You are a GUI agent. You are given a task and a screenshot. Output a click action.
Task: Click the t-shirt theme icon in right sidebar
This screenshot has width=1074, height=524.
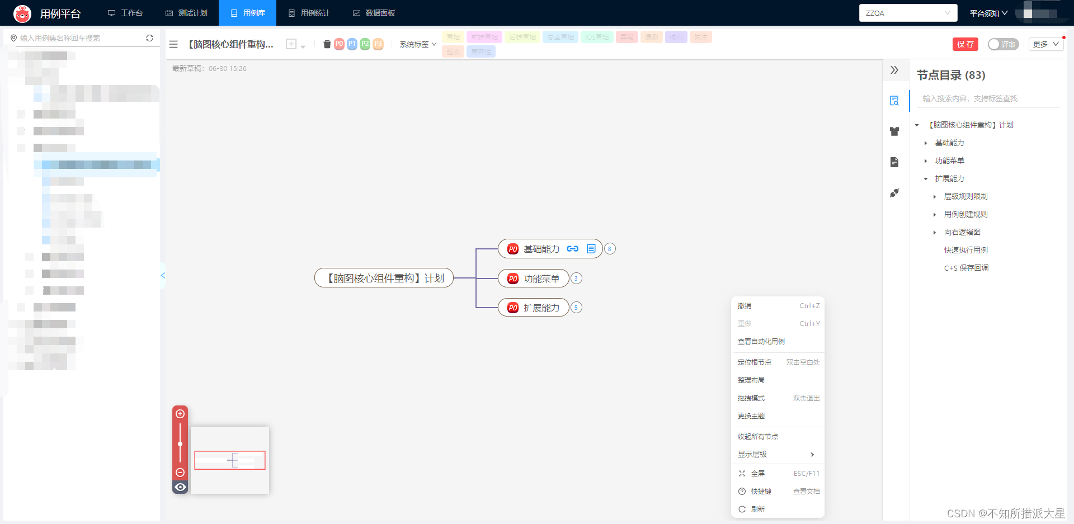[x=894, y=131]
